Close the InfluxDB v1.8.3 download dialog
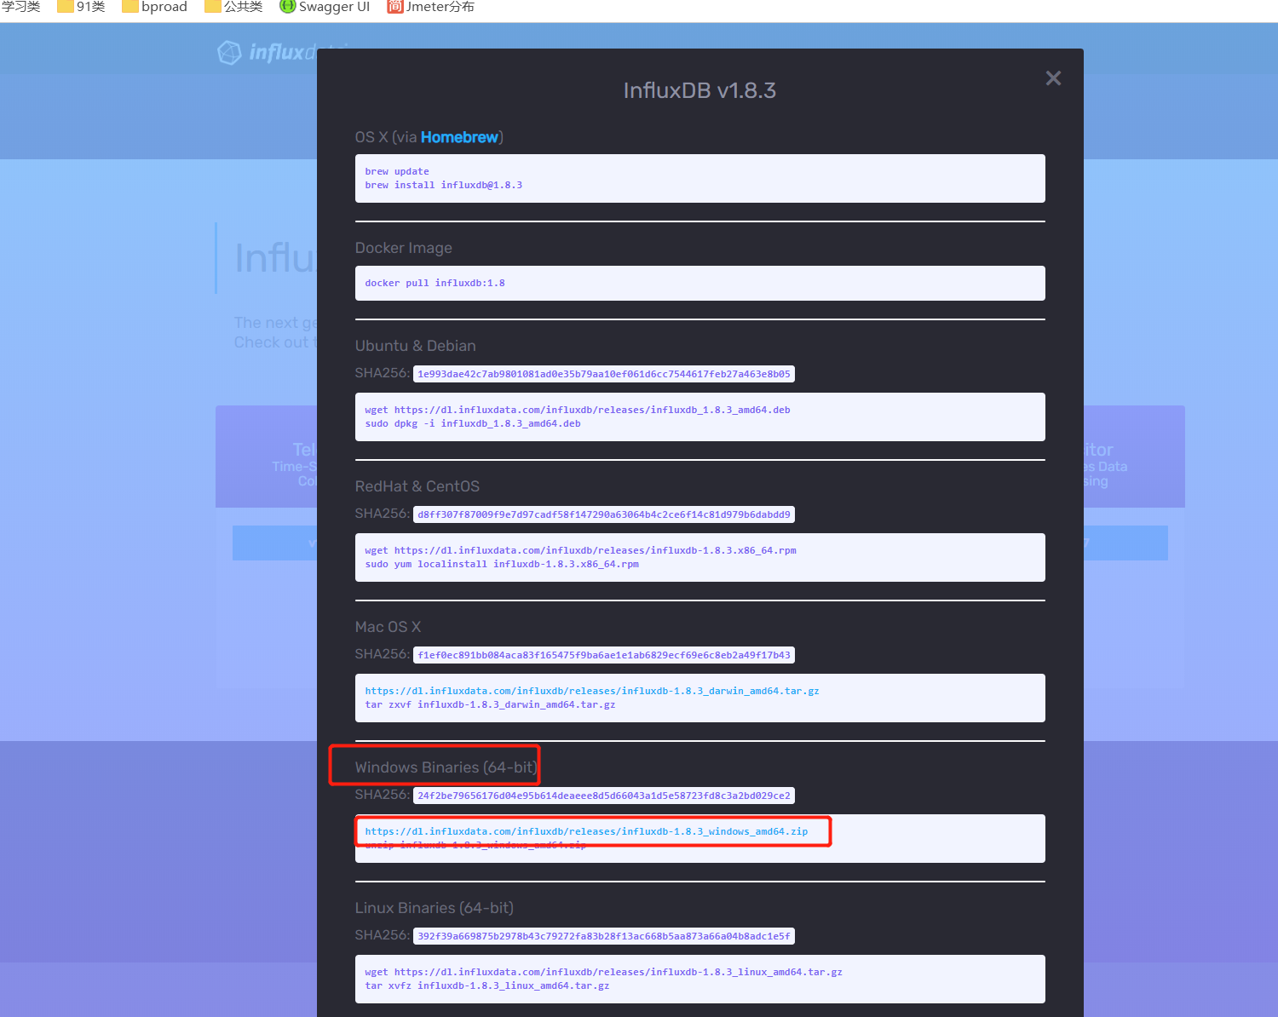The height and width of the screenshot is (1017, 1278). coord(1053,78)
